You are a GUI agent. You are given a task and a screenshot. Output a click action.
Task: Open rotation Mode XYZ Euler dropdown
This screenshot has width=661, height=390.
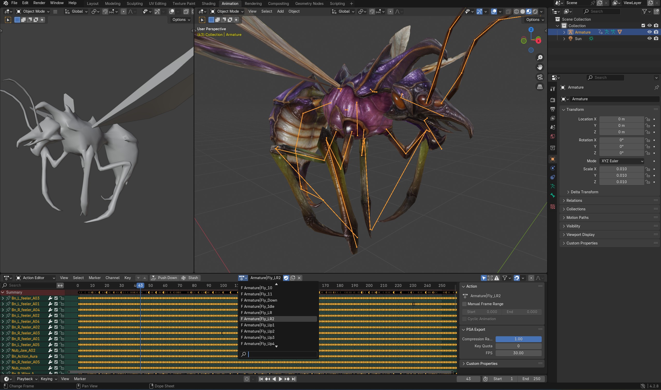[x=621, y=161]
